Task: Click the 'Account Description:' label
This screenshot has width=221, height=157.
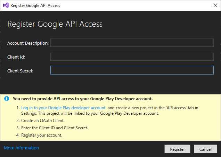Action: click(x=28, y=43)
